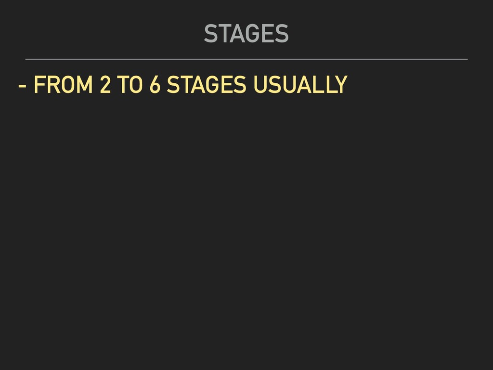Click the letter E in gray title
Screen dimensions: 493x370
[267, 33]
